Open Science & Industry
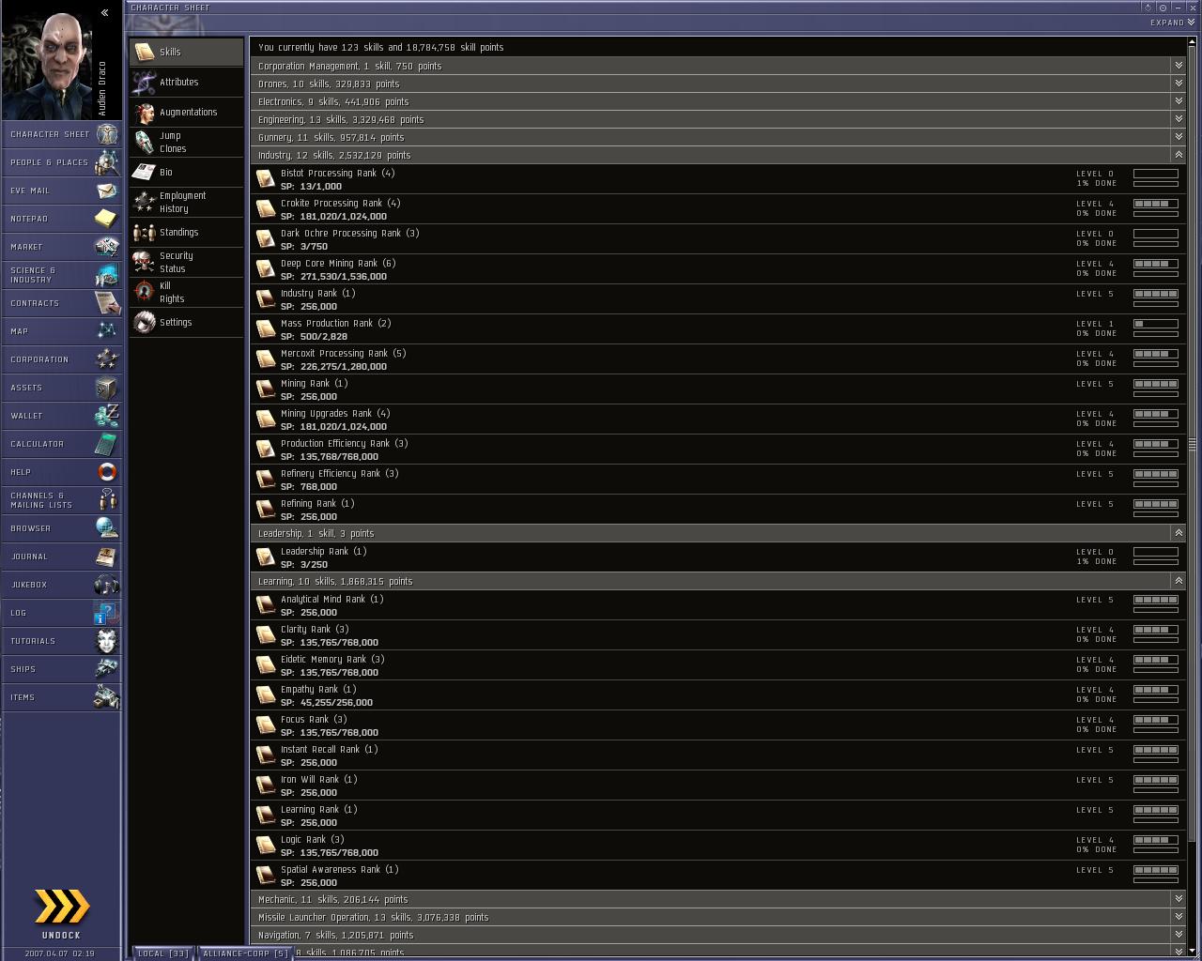 [61, 275]
